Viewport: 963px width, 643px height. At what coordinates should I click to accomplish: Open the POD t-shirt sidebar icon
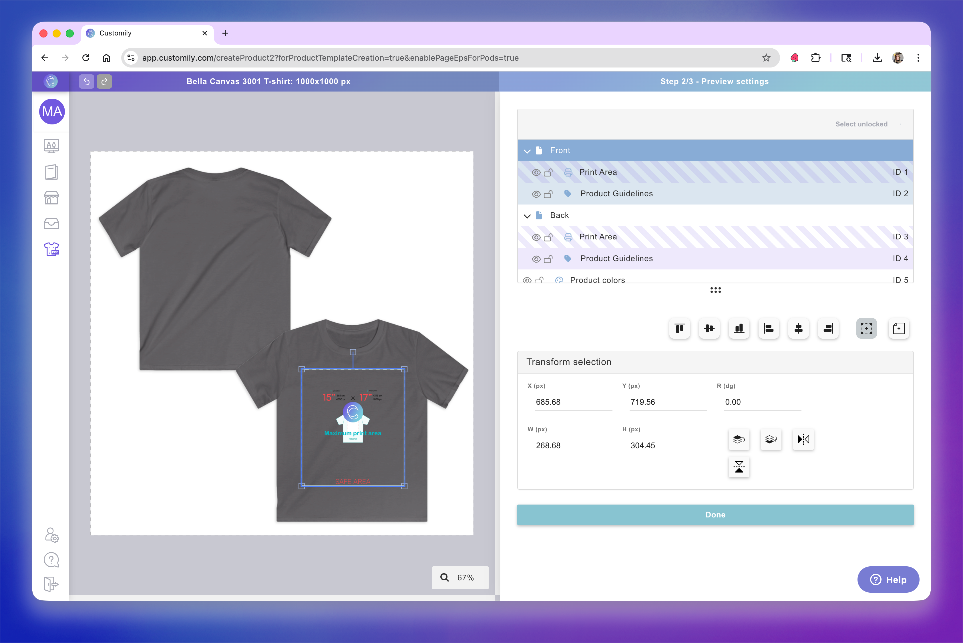51,249
